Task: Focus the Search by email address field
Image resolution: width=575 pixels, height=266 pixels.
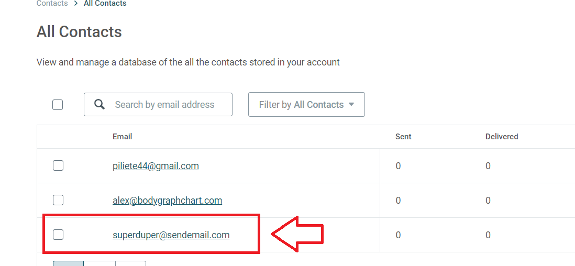Action: tap(158, 105)
